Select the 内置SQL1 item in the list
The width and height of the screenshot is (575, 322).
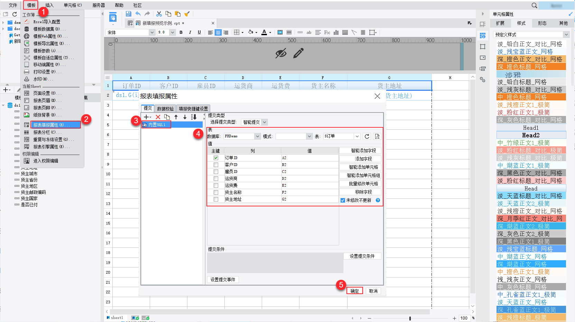click(157, 125)
